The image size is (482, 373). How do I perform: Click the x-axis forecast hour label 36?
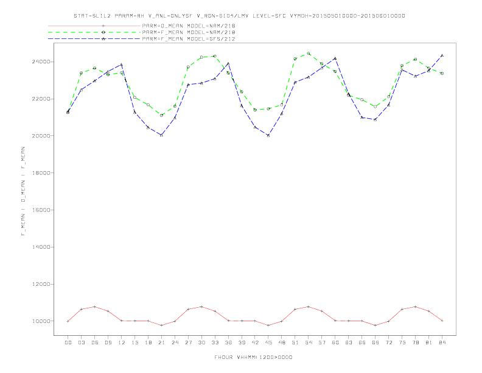pyautogui.click(x=228, y=343)
